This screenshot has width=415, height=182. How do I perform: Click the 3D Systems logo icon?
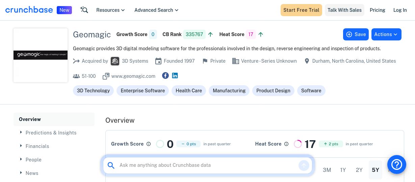click(x=115, y=61)
